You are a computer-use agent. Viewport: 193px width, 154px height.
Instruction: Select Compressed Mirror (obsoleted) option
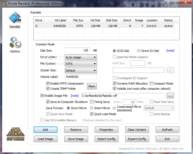[x=114, y=108]
